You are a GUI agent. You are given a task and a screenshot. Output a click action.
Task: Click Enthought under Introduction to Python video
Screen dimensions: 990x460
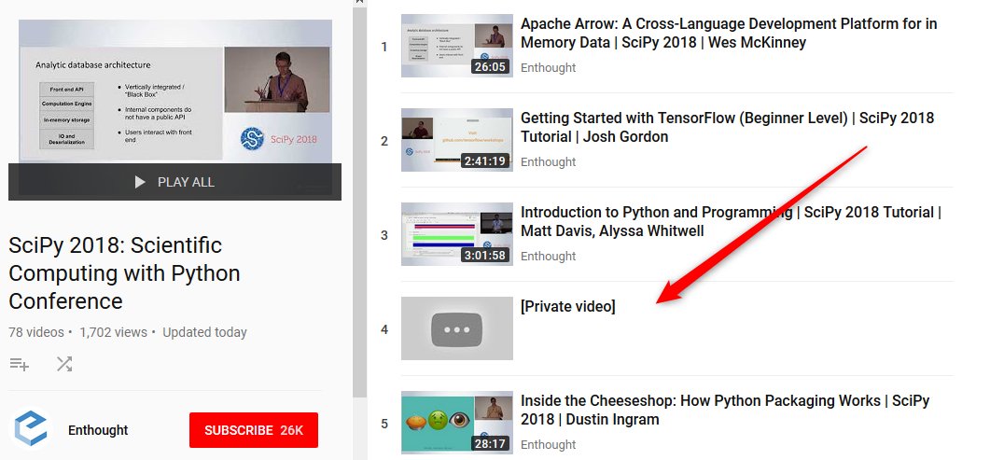[x=548, y=257]
